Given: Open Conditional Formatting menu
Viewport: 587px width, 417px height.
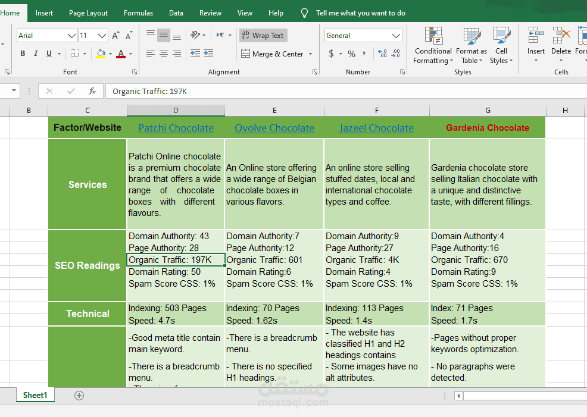Looking at the screenshot, I should 433,46.
